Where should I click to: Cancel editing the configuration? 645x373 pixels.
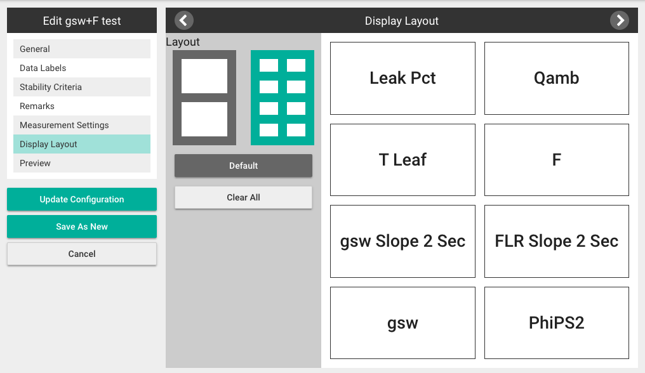tap(82, 254)
